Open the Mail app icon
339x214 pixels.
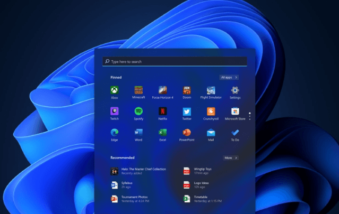tap(211, 133)
